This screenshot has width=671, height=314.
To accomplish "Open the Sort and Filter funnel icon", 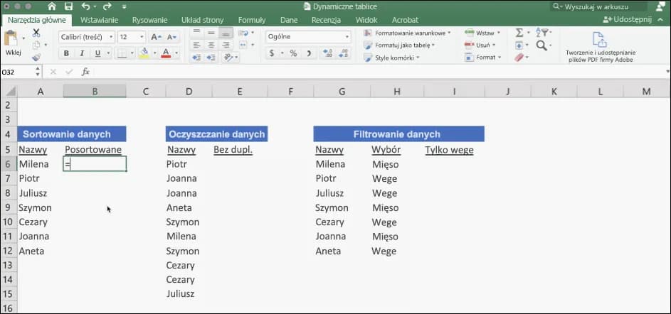I will 542,33.
